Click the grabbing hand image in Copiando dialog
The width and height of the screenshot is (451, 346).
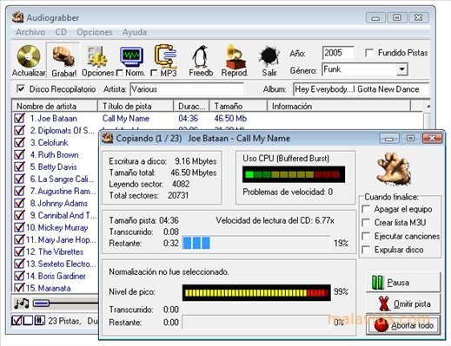point(395,169)
